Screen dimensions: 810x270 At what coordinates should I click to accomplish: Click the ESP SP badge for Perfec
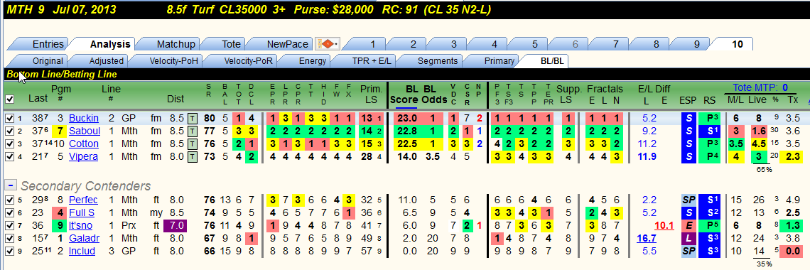(688, 199)
